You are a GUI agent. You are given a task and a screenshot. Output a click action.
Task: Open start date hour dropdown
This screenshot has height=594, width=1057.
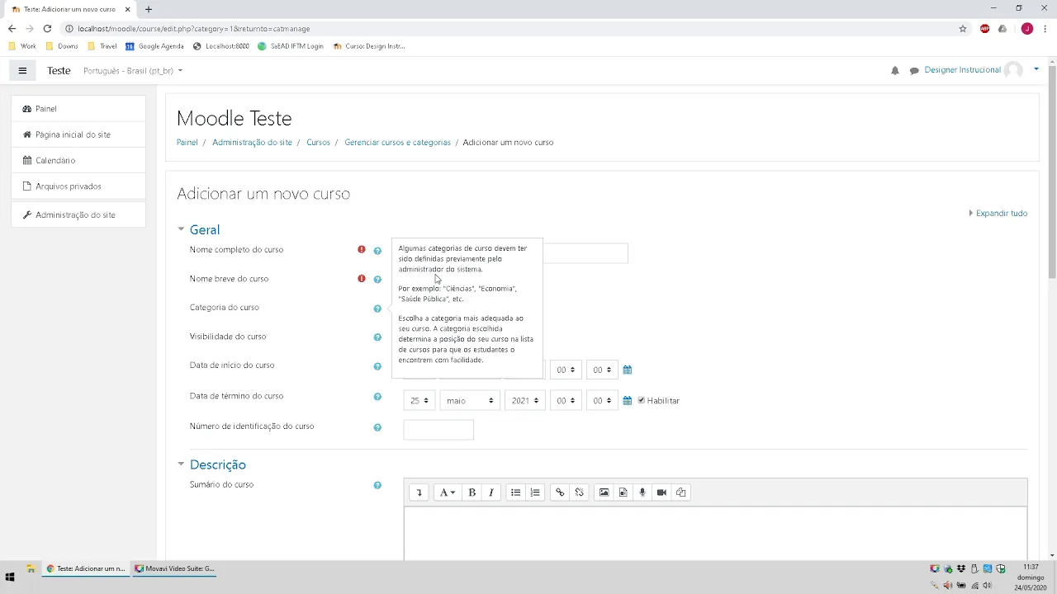[x=566, y=370]
